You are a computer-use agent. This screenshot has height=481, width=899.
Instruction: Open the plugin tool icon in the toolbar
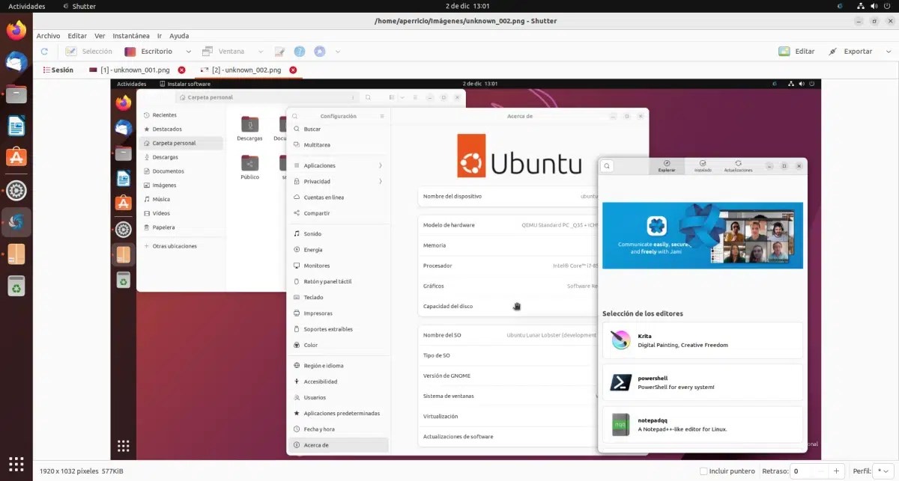[x=320, y=51]
